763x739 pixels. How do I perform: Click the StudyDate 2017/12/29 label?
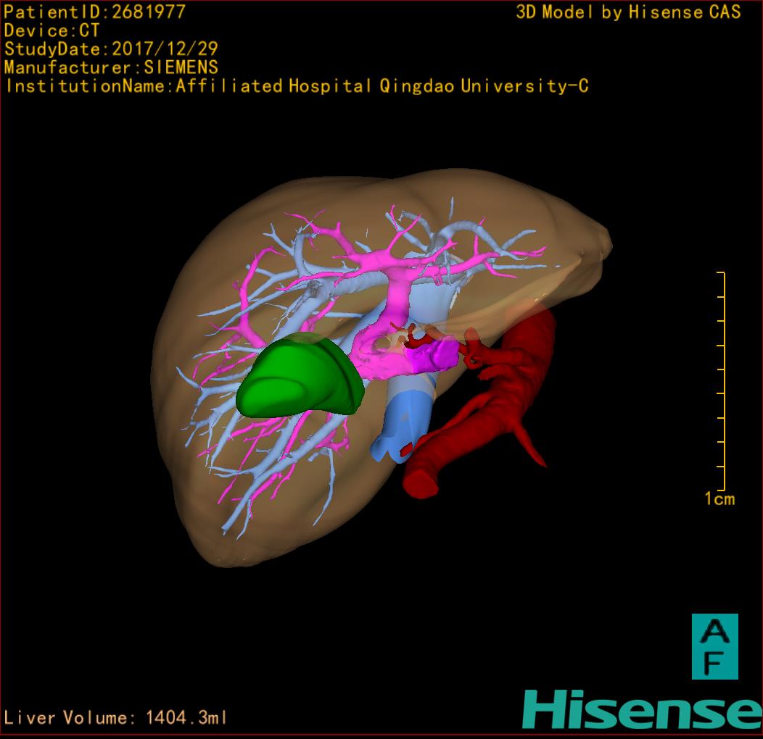pyautogui.click(x=111, y=49)
